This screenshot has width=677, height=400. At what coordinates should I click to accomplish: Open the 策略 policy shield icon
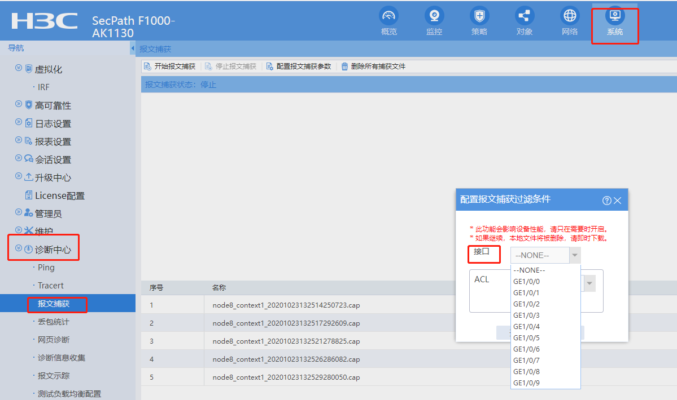pos(479,16)
